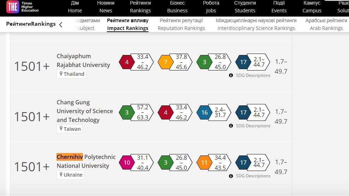The height and width of the screenshot is (196, 349).
Task: Click the Thailand location pin tag
Action: [71, 74]
